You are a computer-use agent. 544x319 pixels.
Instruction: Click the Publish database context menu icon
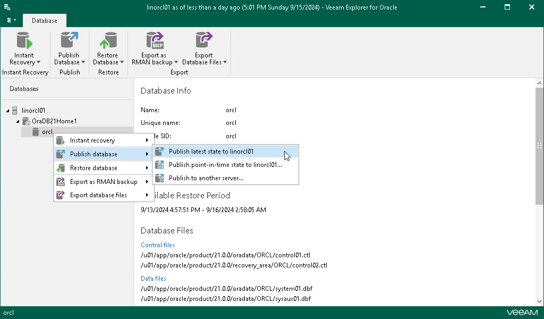(61, 154)
